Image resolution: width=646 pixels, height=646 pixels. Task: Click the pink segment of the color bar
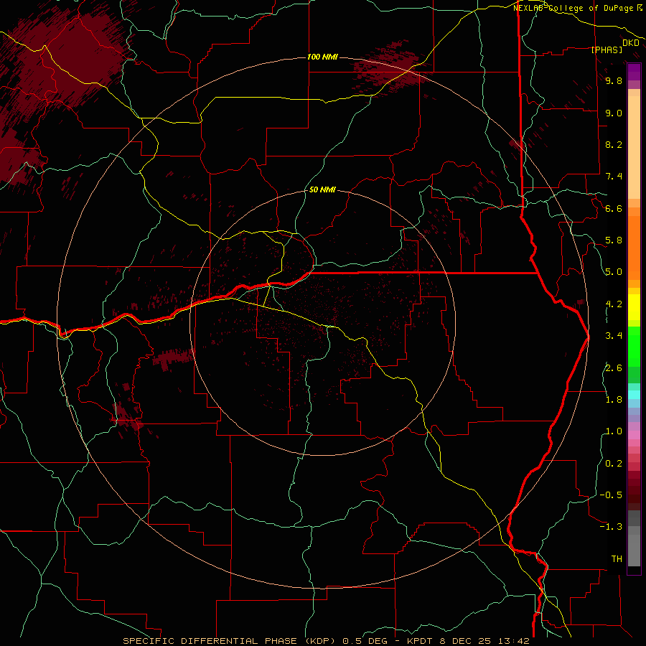tap(634, 435)
